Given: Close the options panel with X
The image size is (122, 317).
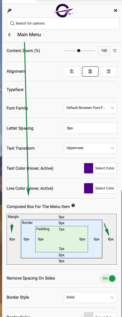Looking at the screenshot, I should click(x=115, y=10).
